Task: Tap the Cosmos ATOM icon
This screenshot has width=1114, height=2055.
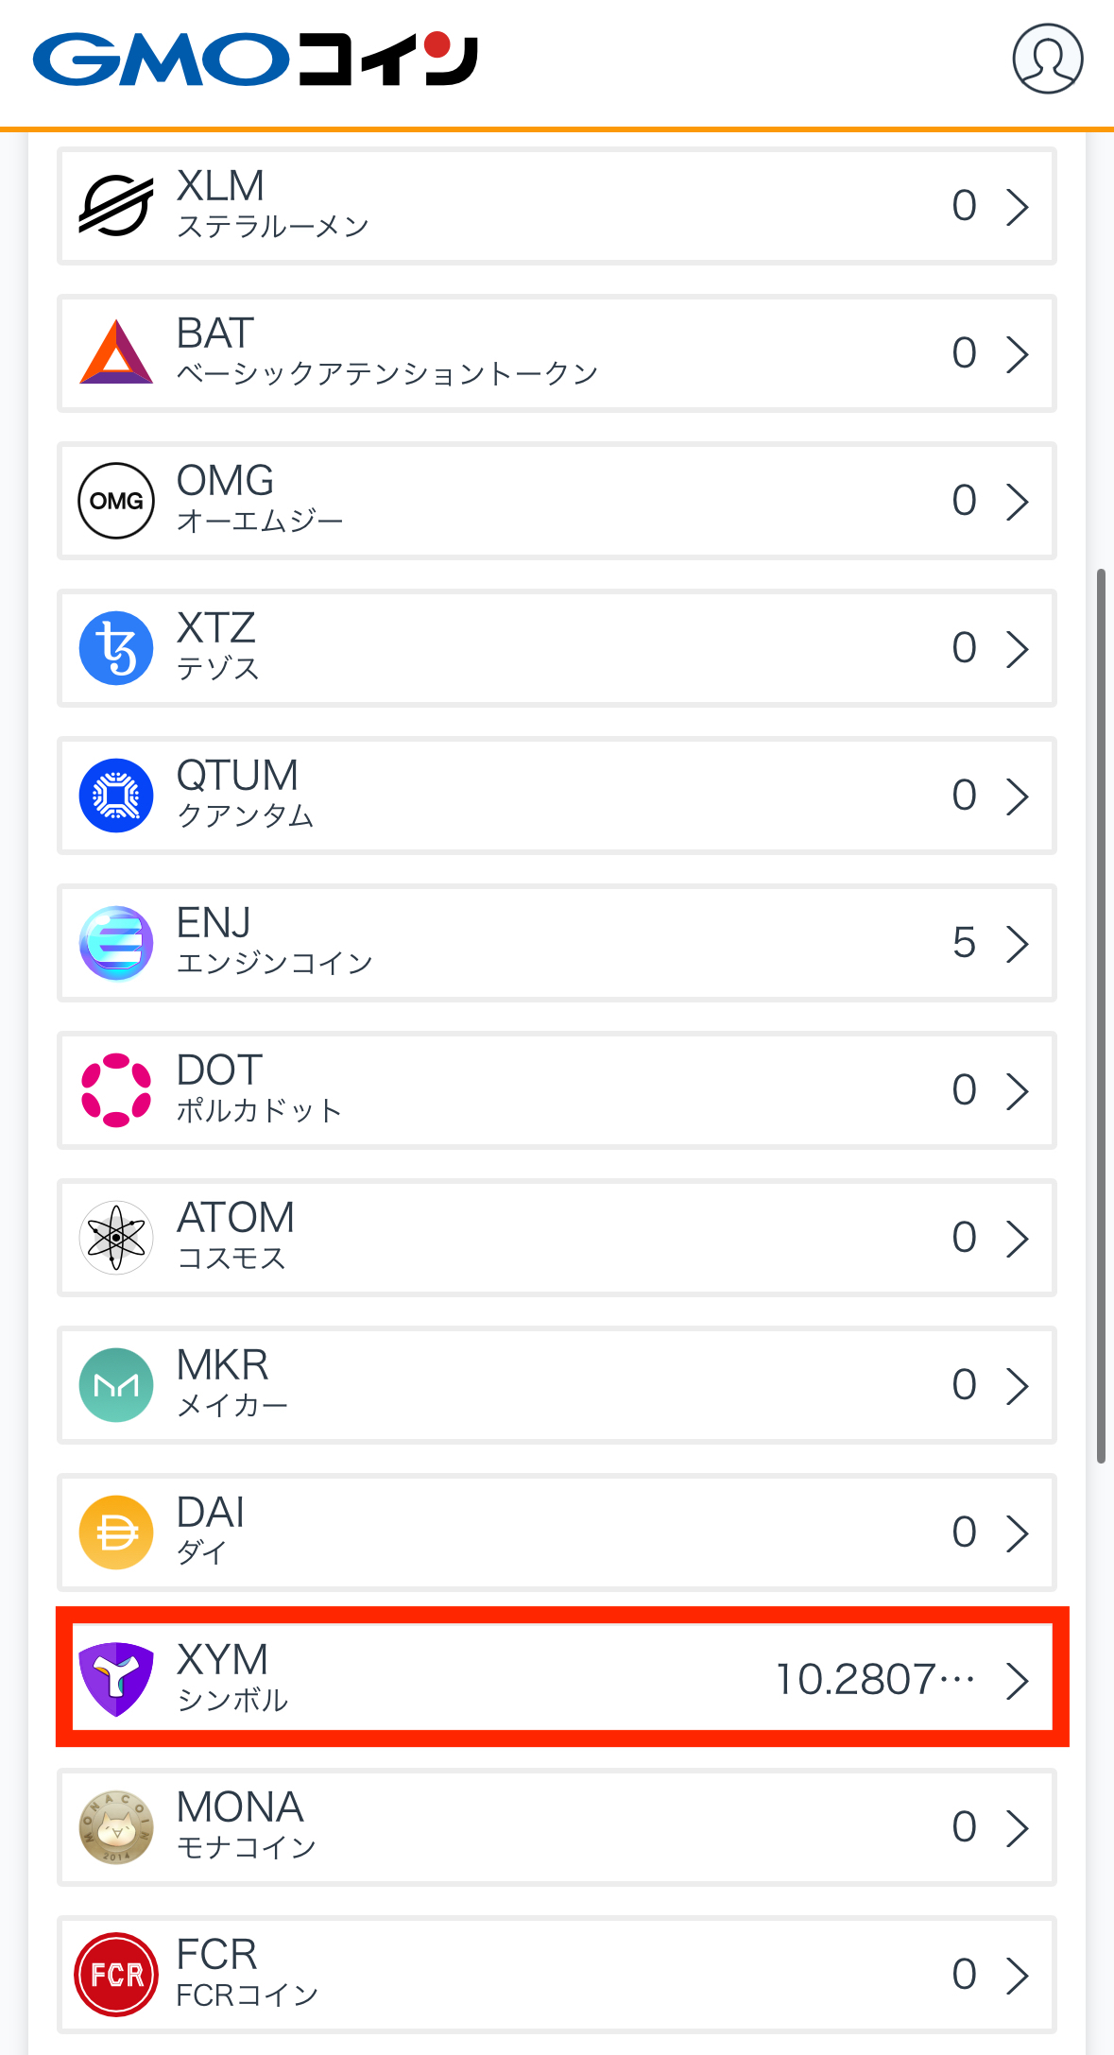Action: pos(116,1238)
